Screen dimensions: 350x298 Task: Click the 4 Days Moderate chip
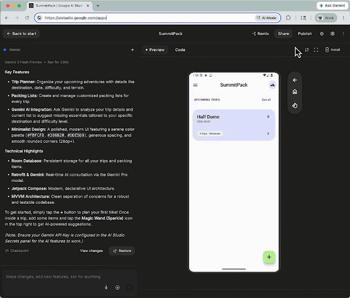tap(210, 134)
